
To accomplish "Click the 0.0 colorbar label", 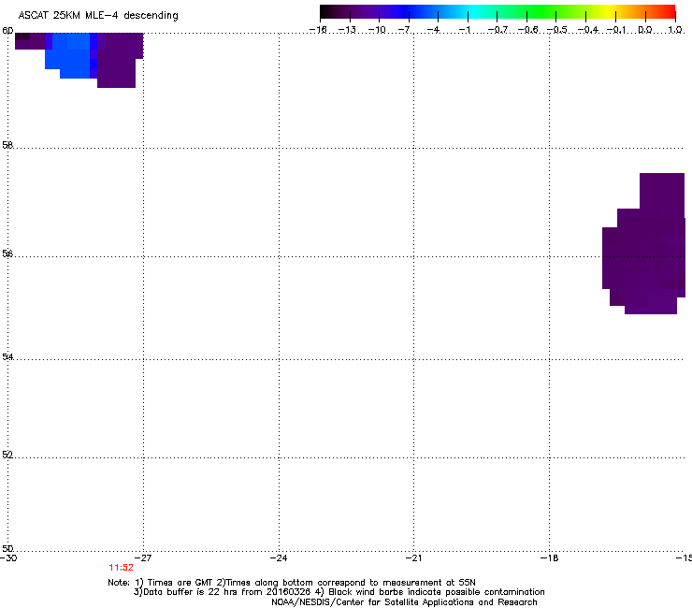I will 645,30.
